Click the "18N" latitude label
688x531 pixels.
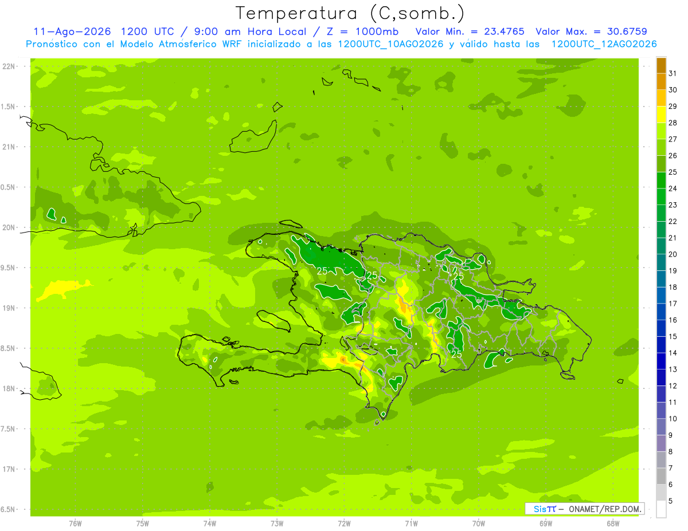(x=8, y=388)
